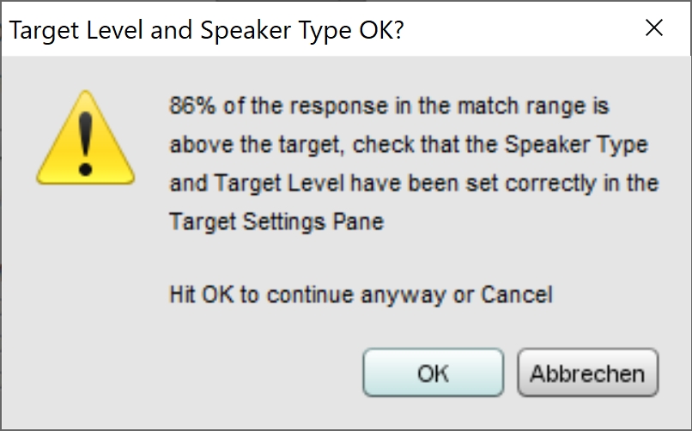Click the word "Cancel" in the message
The image size is (692, 431).
517,295
